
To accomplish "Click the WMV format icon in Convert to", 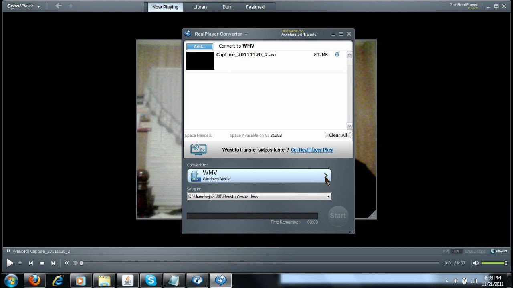I will click(196, 176).
